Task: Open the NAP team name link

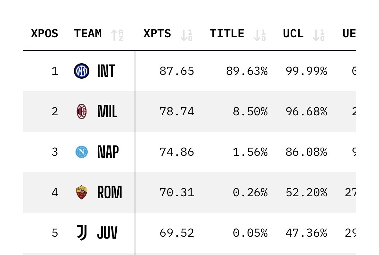Action: click(x=108, y=152)
